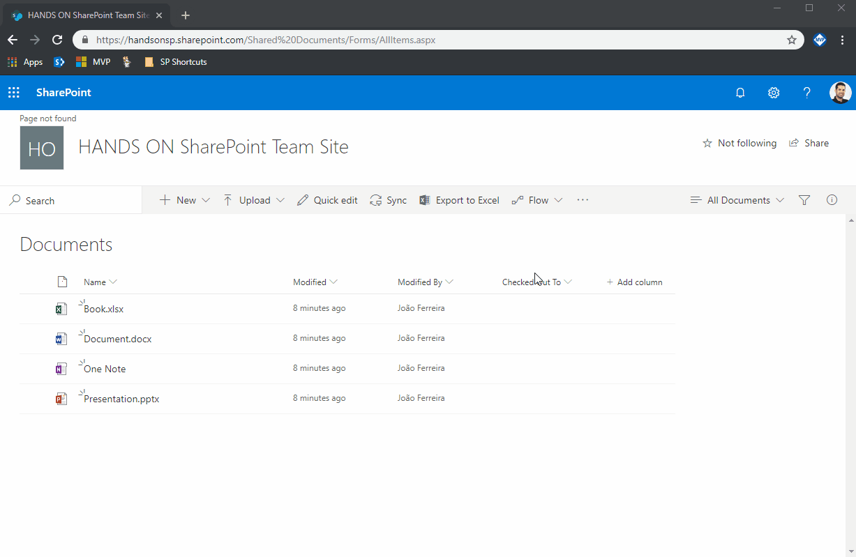
Task: Open the Modified By column menu
Action: coord(426,282)
